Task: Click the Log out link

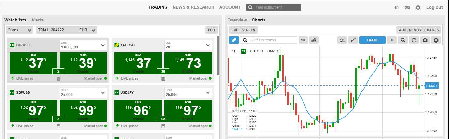Action: 435,7
